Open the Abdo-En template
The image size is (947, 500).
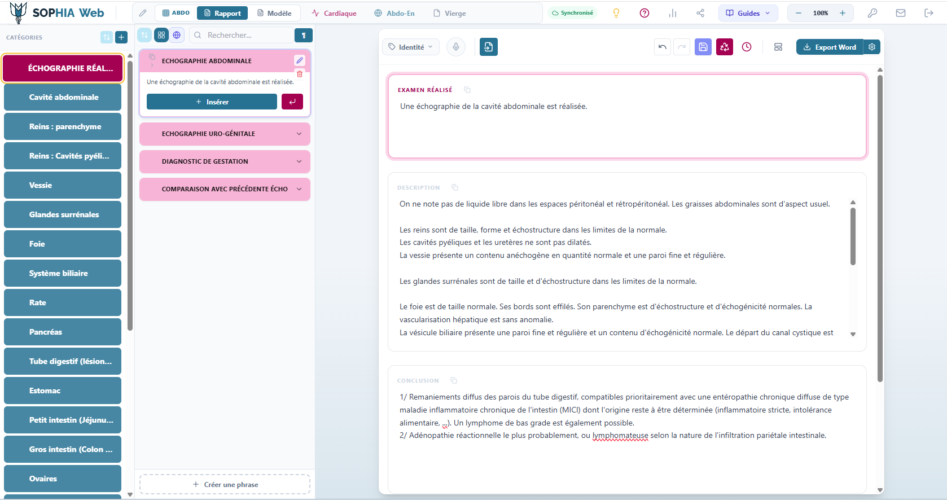(x=394, y=13)
